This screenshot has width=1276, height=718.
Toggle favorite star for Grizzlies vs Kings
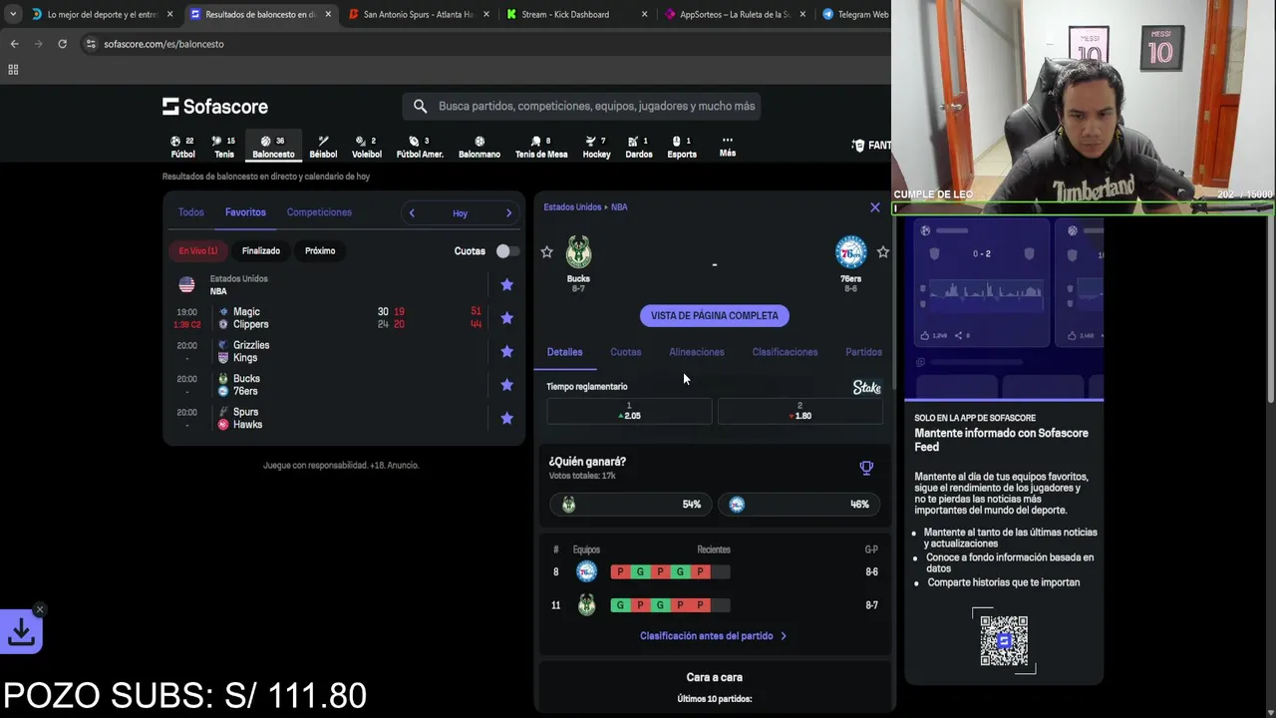(506, 351)
